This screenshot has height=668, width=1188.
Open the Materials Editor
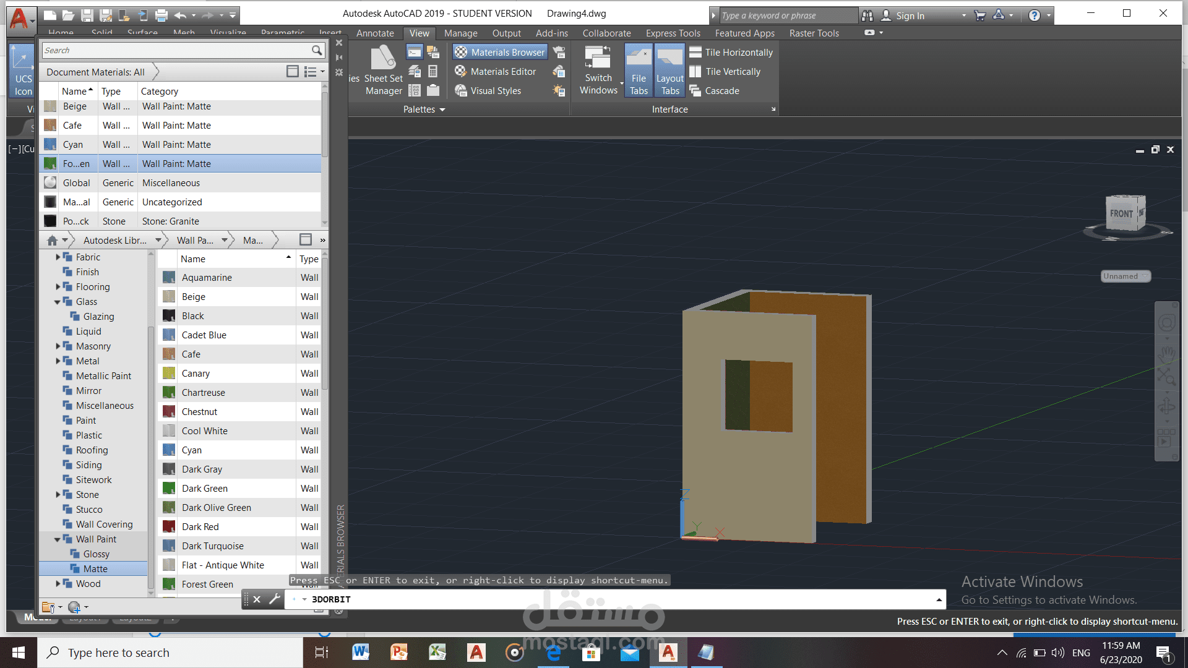pos(495,71)
